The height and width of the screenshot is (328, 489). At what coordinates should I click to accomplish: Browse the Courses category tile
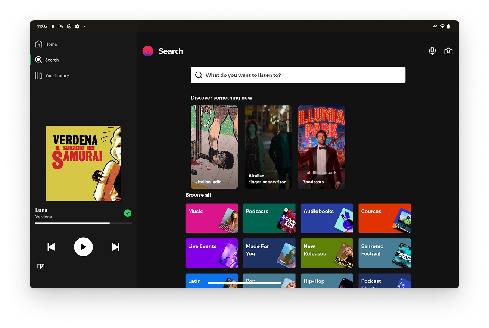click(384, 218)
